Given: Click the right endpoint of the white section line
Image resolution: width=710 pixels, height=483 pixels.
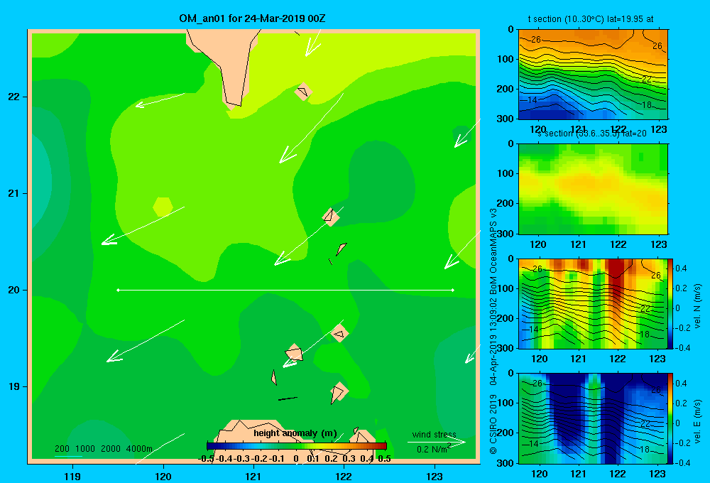Looking at the screenshot, I should point(453,290).
